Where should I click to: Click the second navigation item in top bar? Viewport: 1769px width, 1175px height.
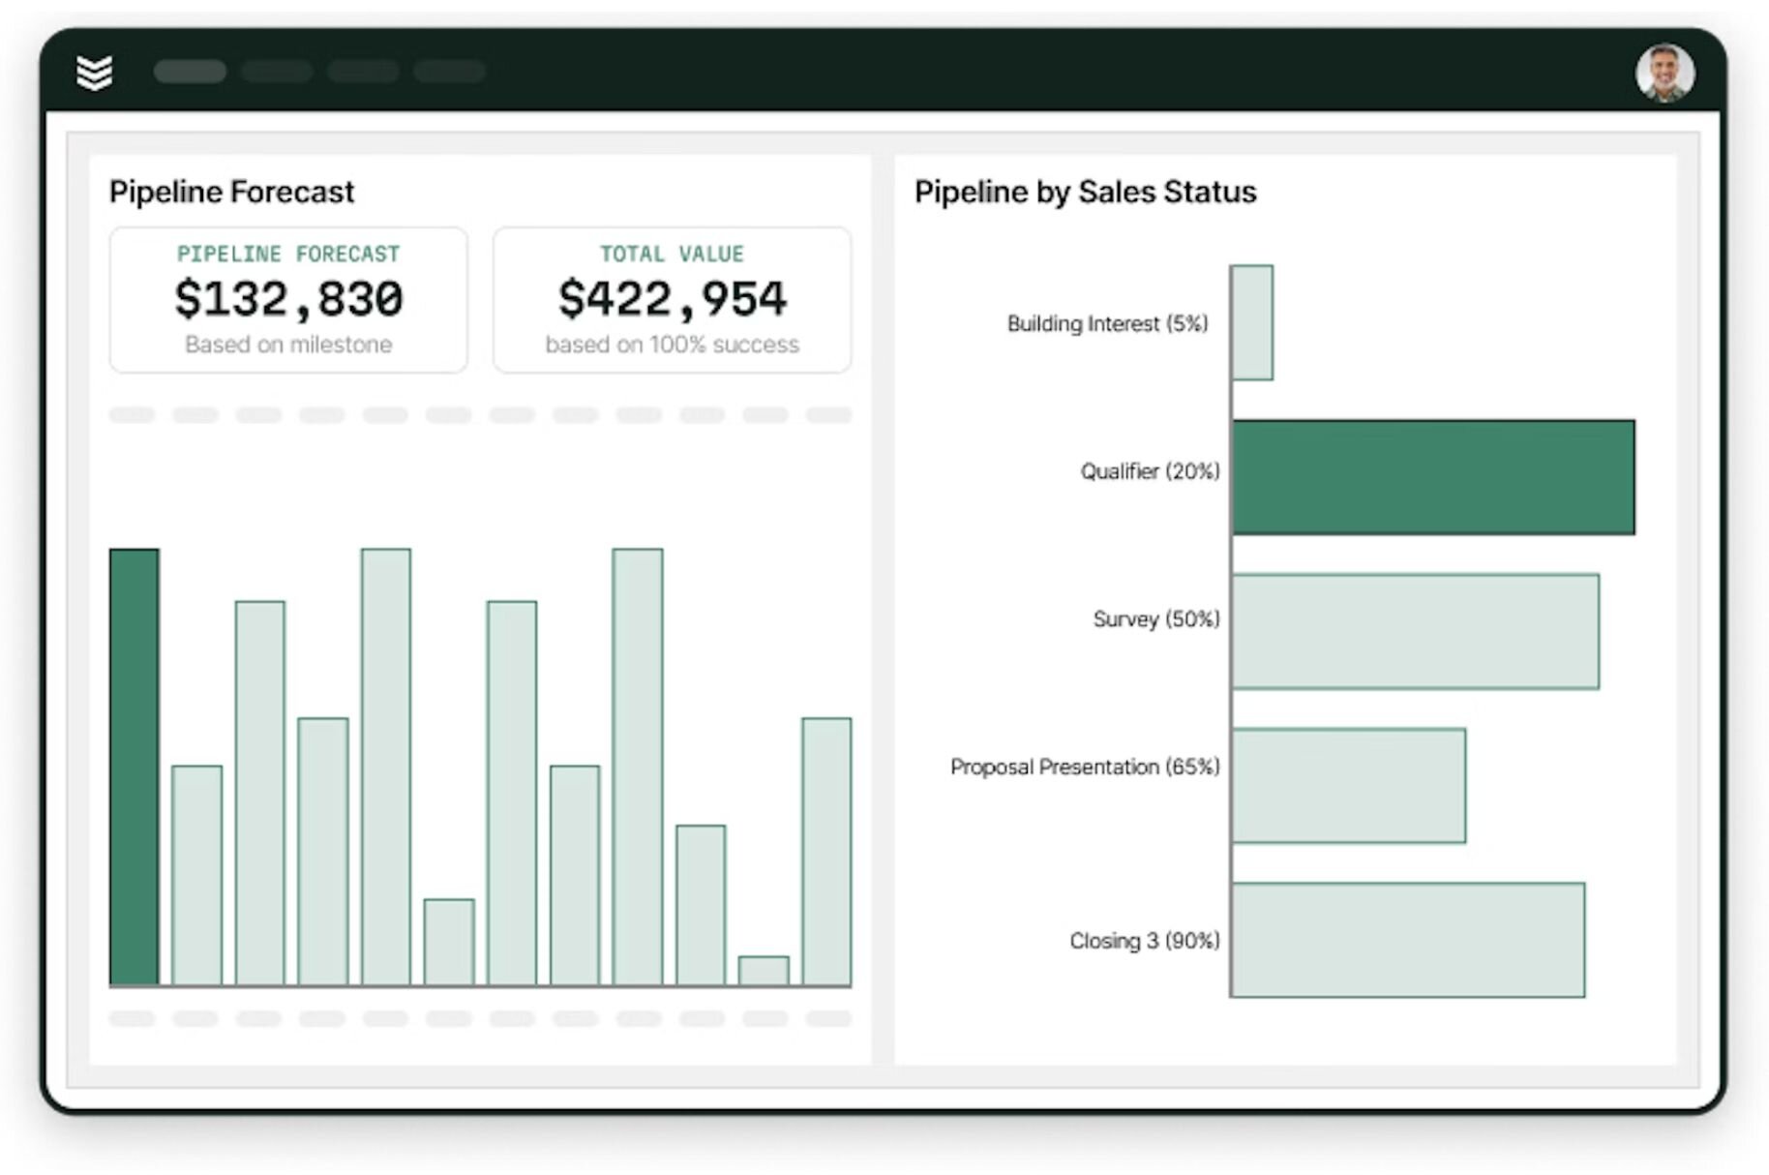[x=277, y=72]
